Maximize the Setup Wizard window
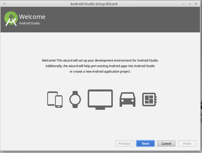 pos(190,4)
